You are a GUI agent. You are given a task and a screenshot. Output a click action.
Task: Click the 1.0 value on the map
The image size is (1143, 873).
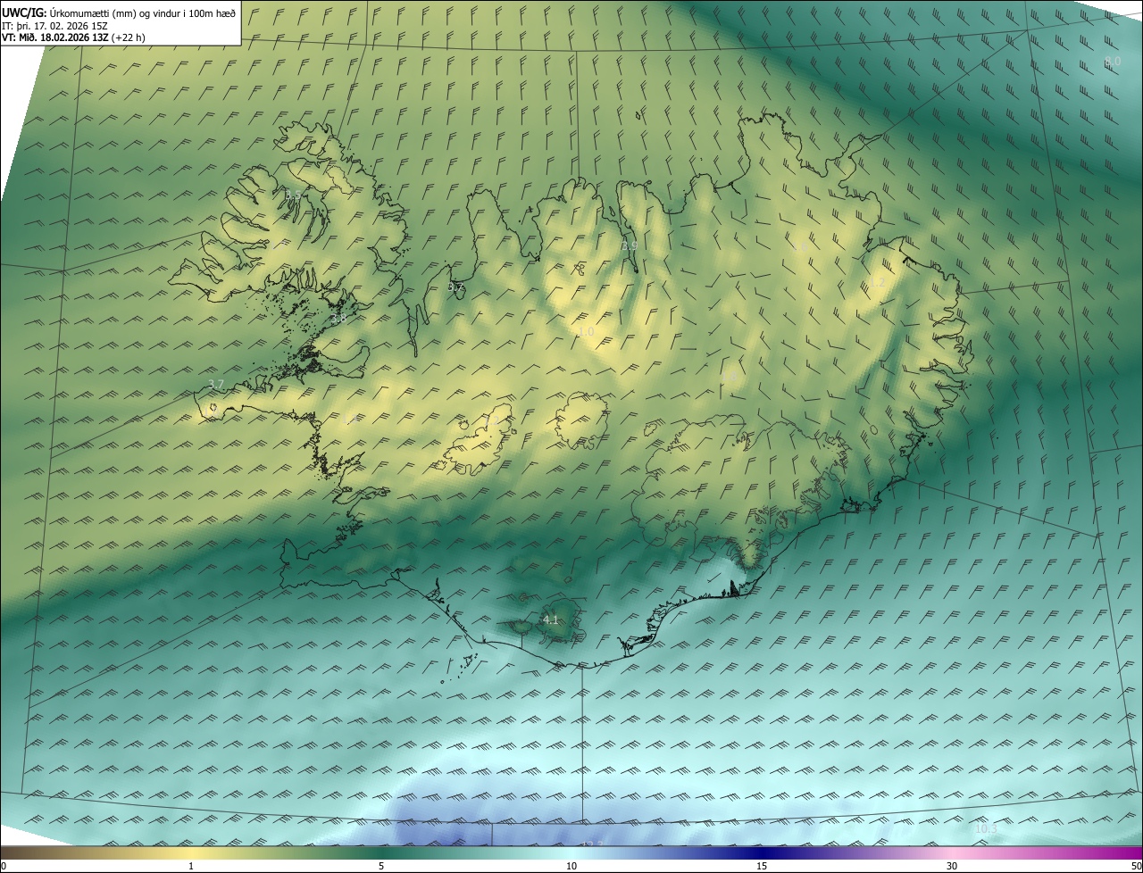[586, 332]
